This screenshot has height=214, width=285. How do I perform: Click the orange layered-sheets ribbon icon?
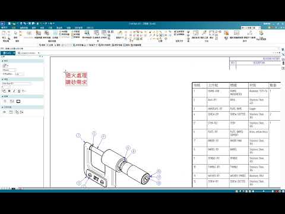pyautogui.click(x=226, y=33)
